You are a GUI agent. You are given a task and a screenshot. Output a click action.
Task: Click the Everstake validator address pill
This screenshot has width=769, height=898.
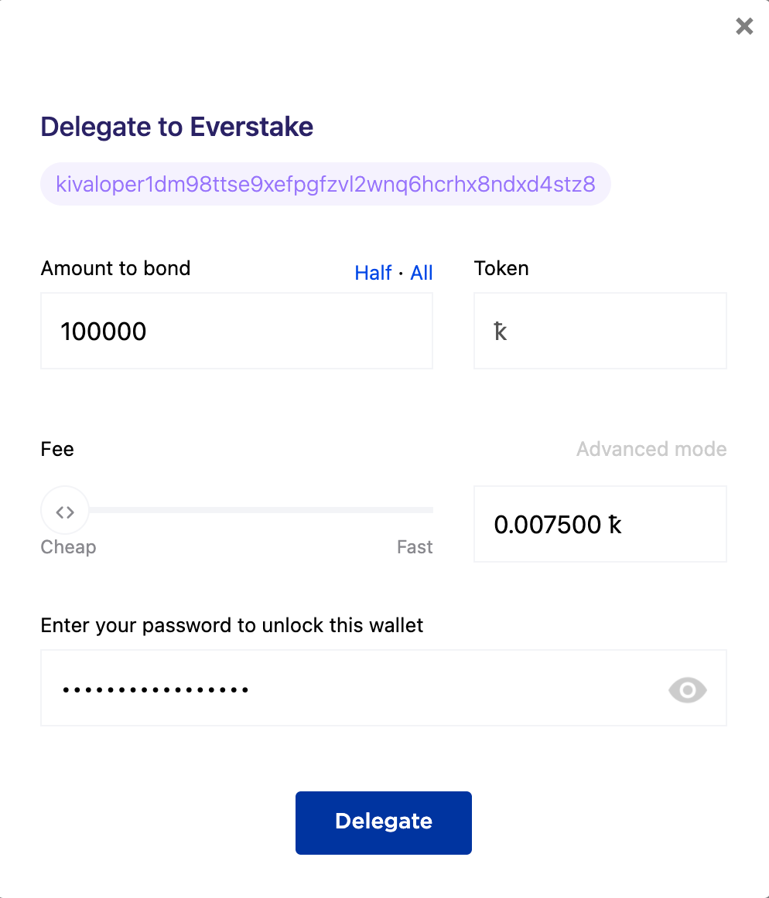(x=325, y=184)
